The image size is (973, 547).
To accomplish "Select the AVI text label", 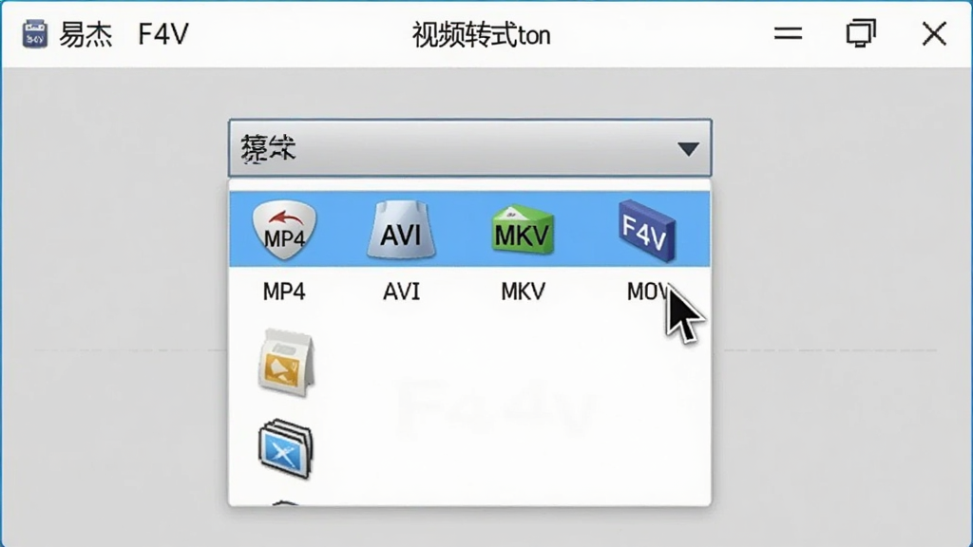I will [x=401, y=291].
